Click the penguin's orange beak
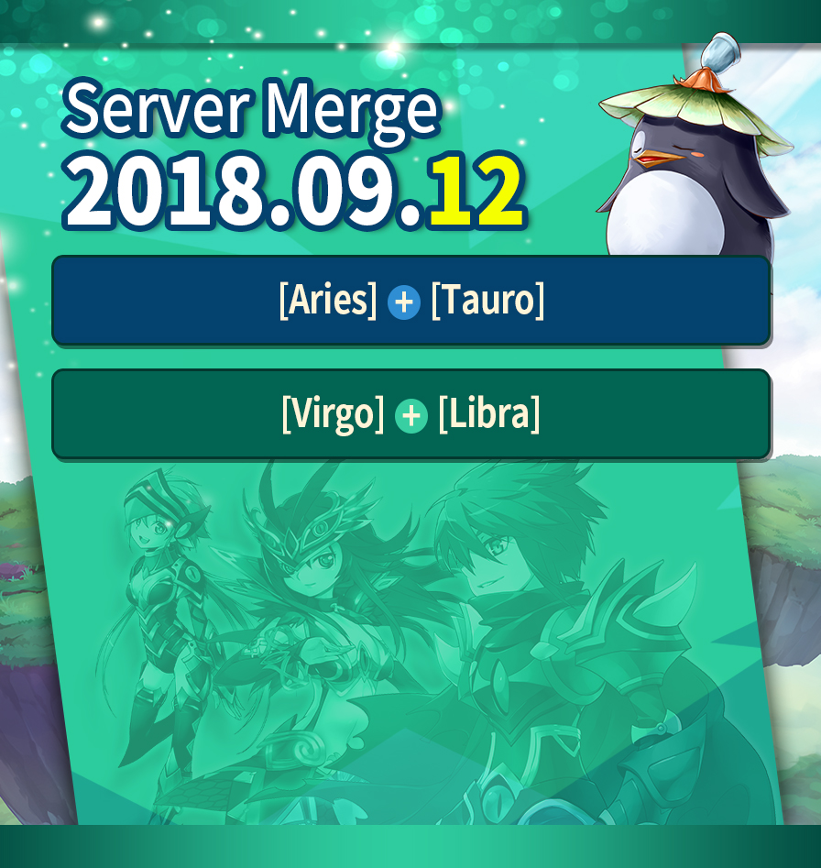 coord(658,159)
